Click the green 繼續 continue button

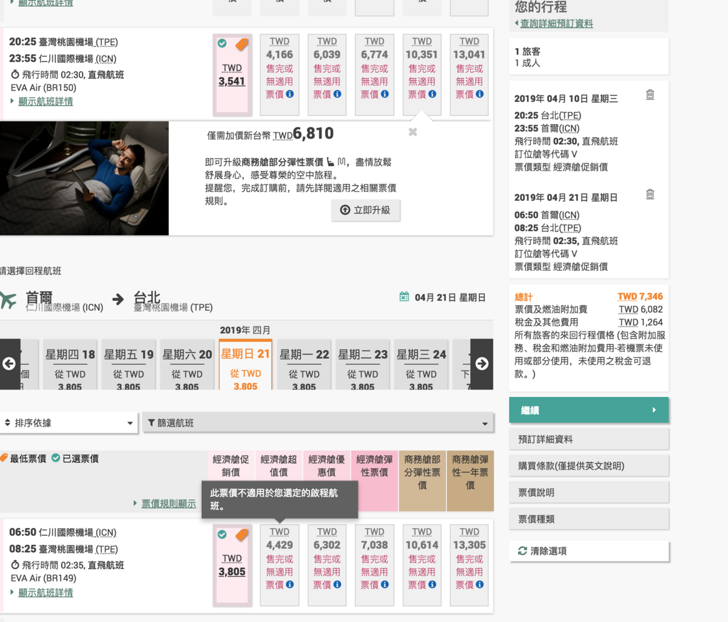(589, 410)
